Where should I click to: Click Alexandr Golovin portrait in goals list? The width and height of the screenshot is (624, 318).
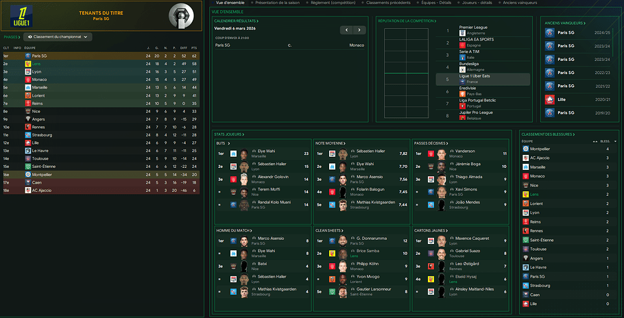(x=244, y=180)
